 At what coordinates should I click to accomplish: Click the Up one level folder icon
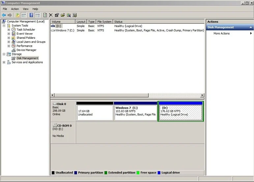[x=17, y=15]
